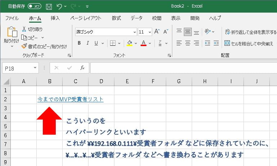Open the クリップボード dialog launcher
The height and width of the screenshot is (166, 277).
tap(69, 55)
